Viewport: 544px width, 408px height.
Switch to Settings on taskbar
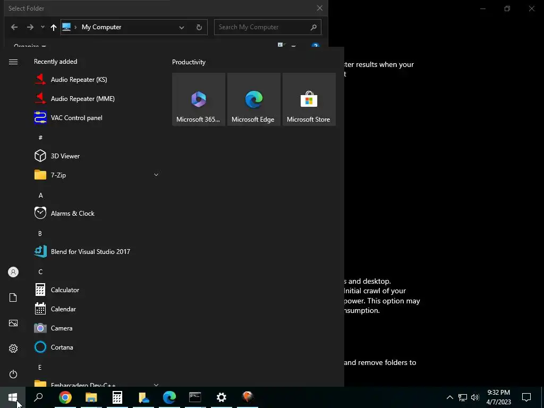tap(222, 397)
